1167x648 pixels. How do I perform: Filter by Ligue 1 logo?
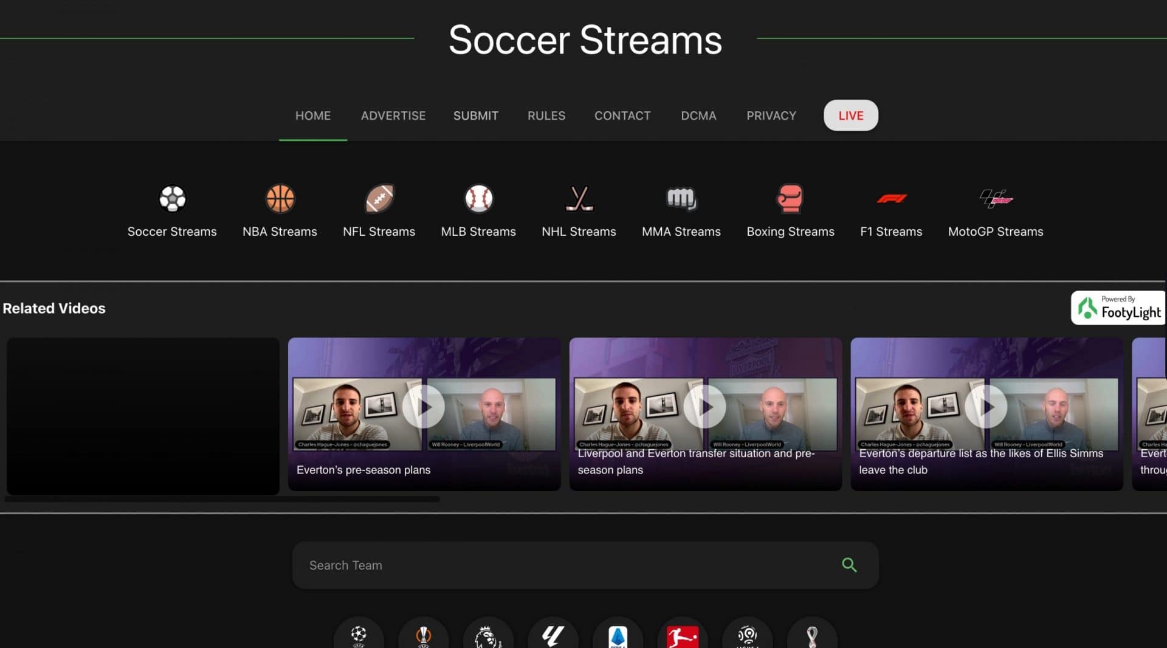tap(747, 635)
